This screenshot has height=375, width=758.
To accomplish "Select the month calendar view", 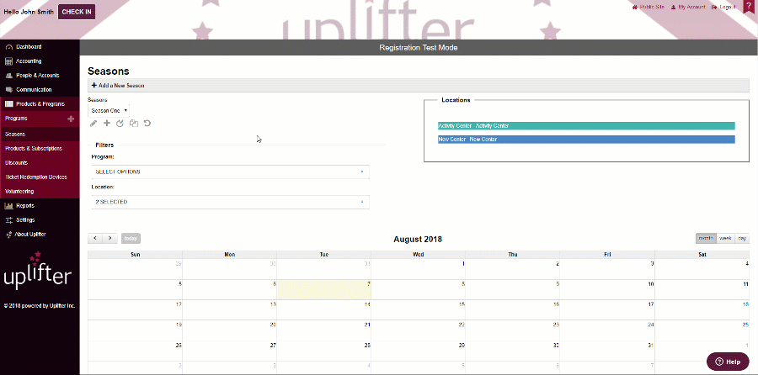I will pos(706,239).
